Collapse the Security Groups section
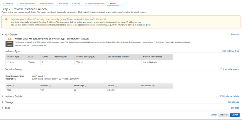Screen dimensions: 242x120 click(3, 69)
